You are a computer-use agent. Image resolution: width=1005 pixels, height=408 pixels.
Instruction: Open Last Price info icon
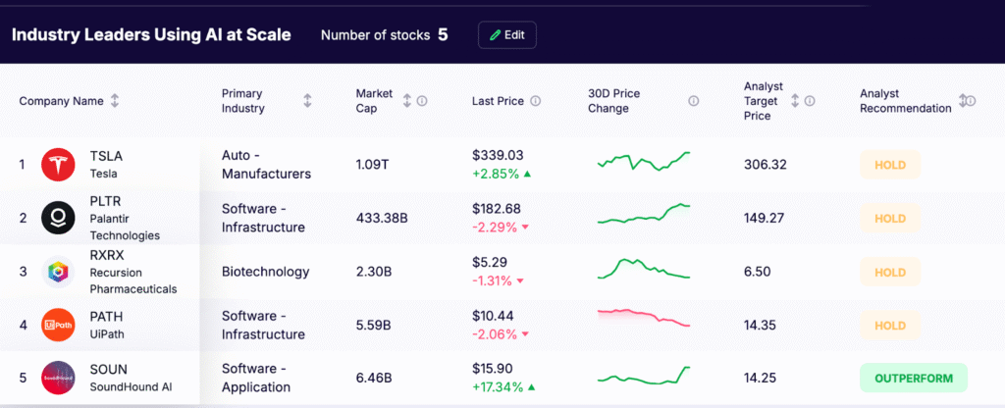[536, 101]
